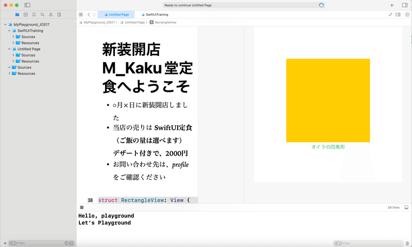
Task: Collapse the MyPlayground_iOS17 project
Action: click(x=5, y=24)
